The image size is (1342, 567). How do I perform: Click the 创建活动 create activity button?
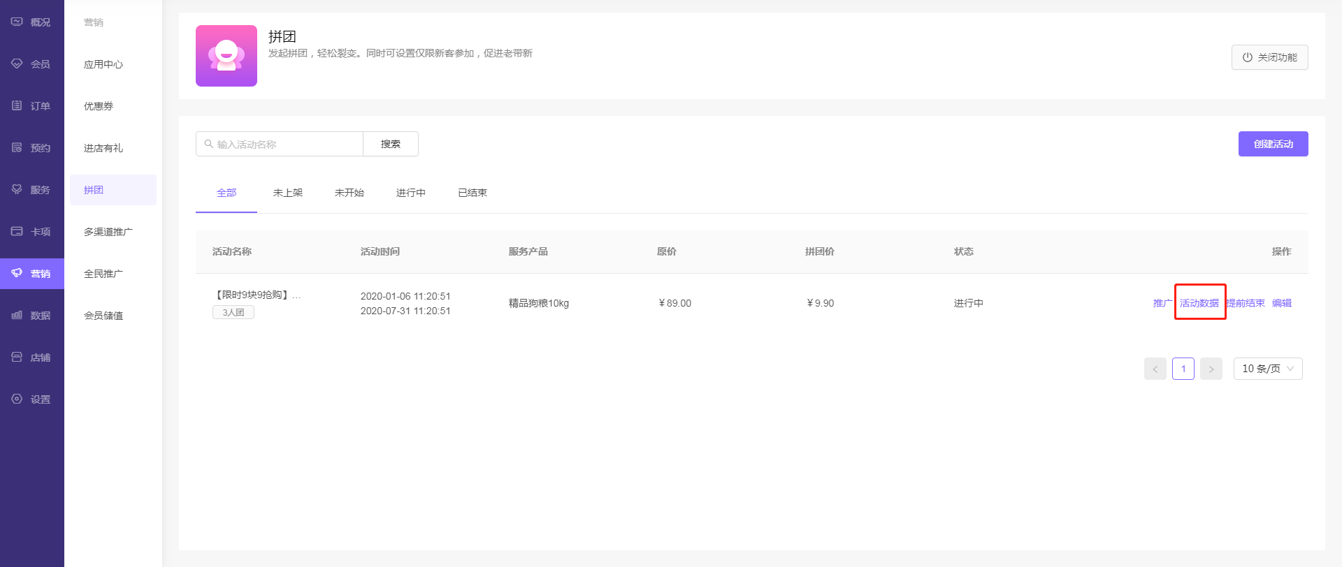click(x=1274, y=144)
